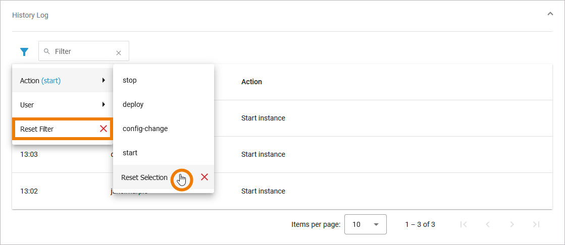Go to the next page of results
This screenshot has width=565, height=245.
tap(512, 224)
